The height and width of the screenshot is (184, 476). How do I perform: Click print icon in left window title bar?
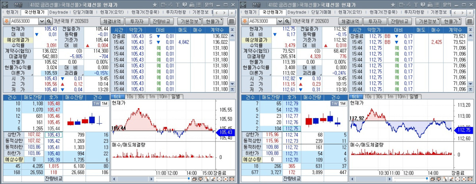191,5
